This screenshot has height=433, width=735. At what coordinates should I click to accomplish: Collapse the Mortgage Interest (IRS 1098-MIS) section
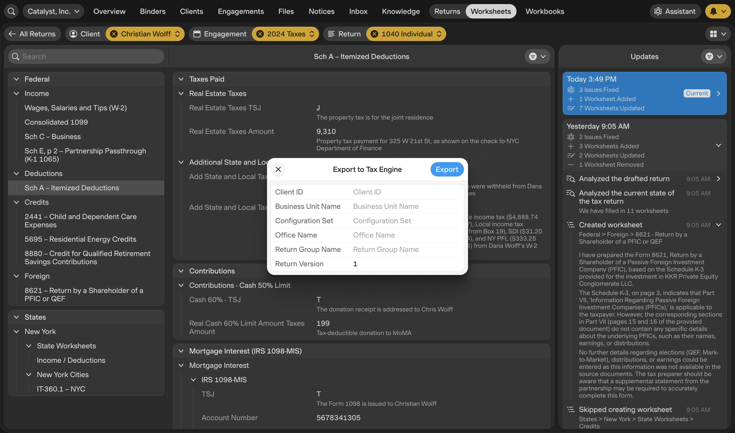pos(181,351)
